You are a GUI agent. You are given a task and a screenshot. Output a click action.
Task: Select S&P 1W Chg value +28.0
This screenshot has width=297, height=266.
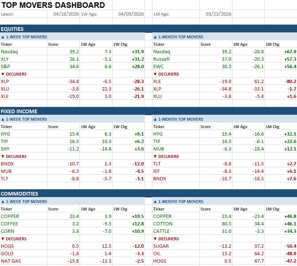[x=129, y=66]
